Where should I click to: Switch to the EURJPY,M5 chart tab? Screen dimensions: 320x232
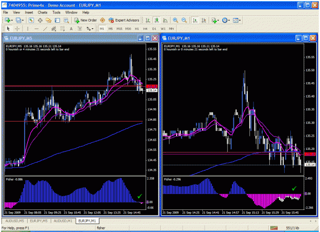(x=38, y=221)
